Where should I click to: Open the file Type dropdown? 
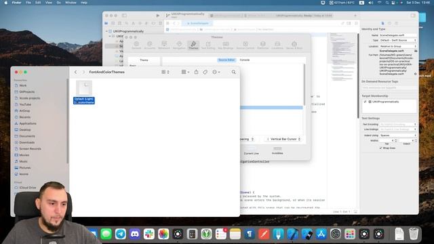click(398, 41)
